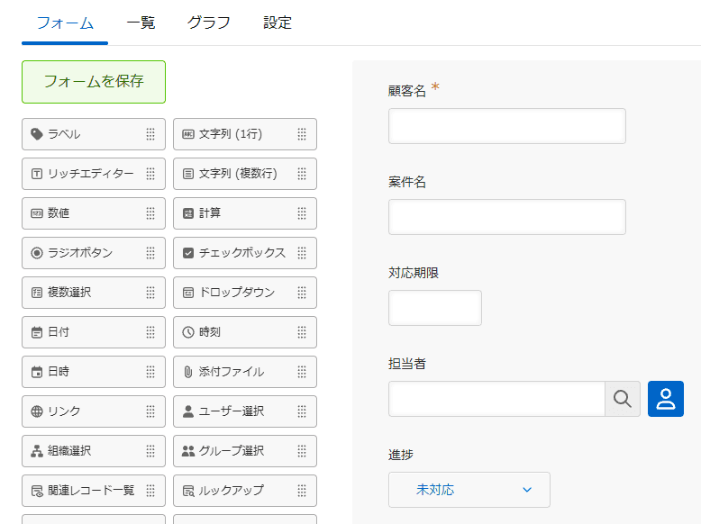Grab the drag handle on 数値

point(150,213)
